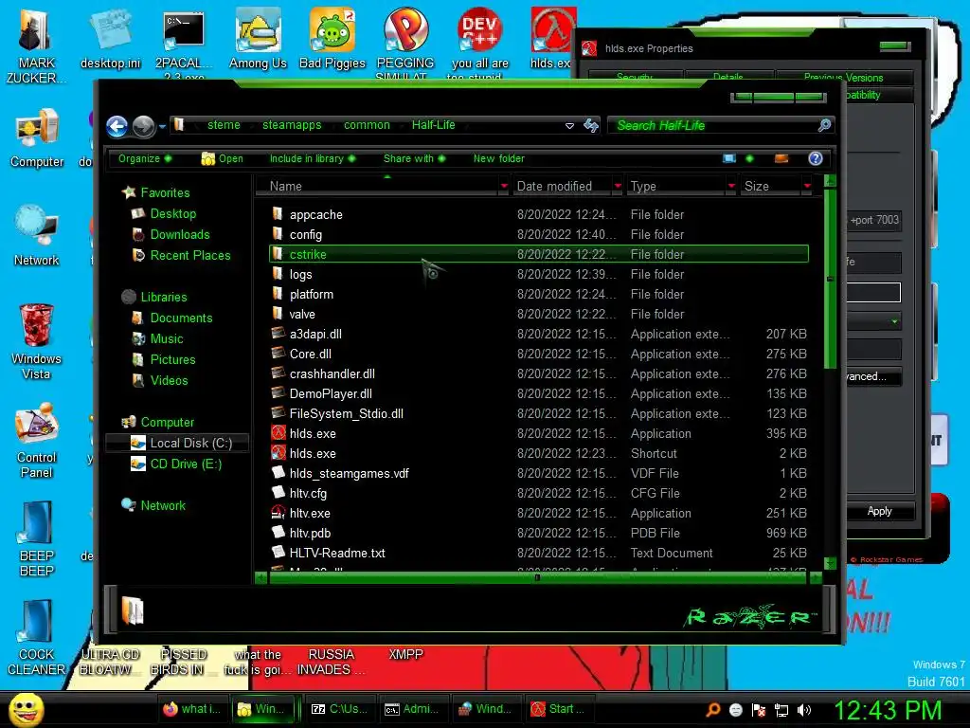Switch to Security tab in hlds.exe Properties

(x=635, y=78)
